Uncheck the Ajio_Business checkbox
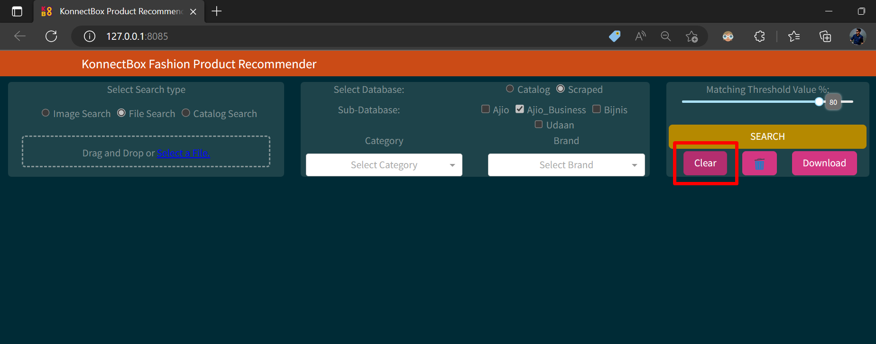This screenshot has height=344, width=876. coord(520,109)
